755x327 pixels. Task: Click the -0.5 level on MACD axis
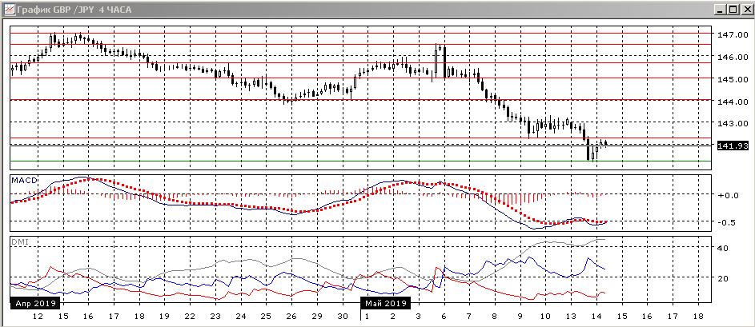tap(727, 222)
